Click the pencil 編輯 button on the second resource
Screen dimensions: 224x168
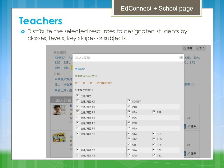click(192, 153)
